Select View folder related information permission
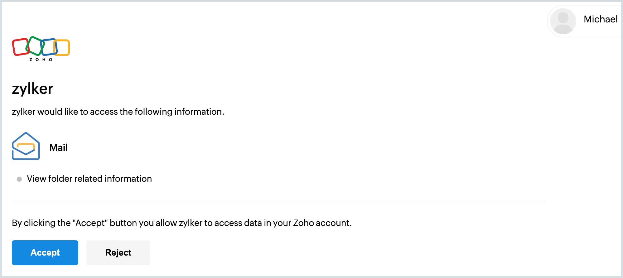The height and width of the screenshot is (278, 623). [x=89, y=179]
